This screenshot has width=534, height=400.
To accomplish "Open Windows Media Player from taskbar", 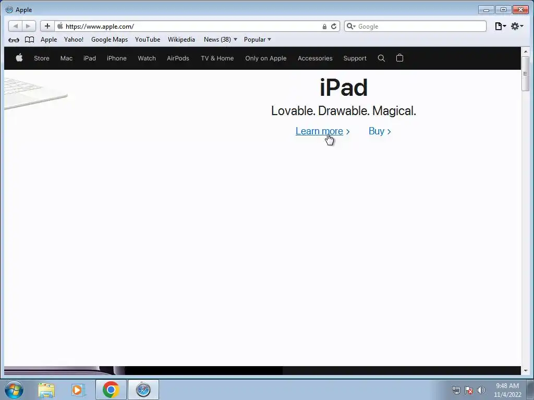I will [78, 390].
